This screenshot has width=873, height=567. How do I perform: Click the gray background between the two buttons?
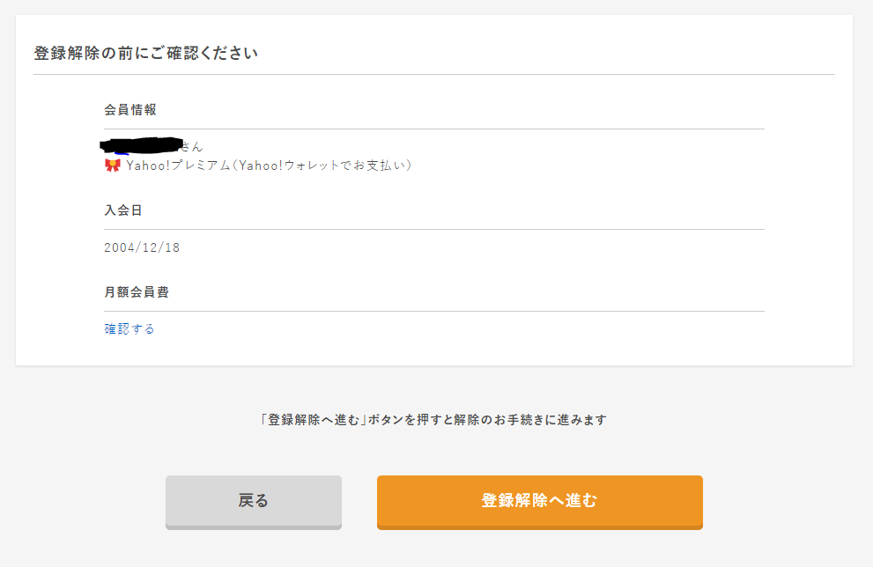[x=359, y=502]
